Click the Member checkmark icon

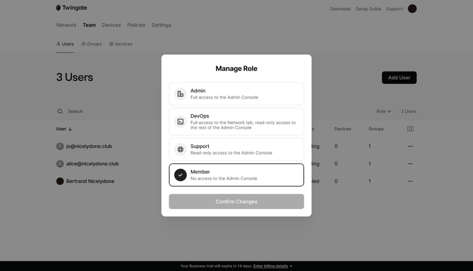(x=180, y=175)
